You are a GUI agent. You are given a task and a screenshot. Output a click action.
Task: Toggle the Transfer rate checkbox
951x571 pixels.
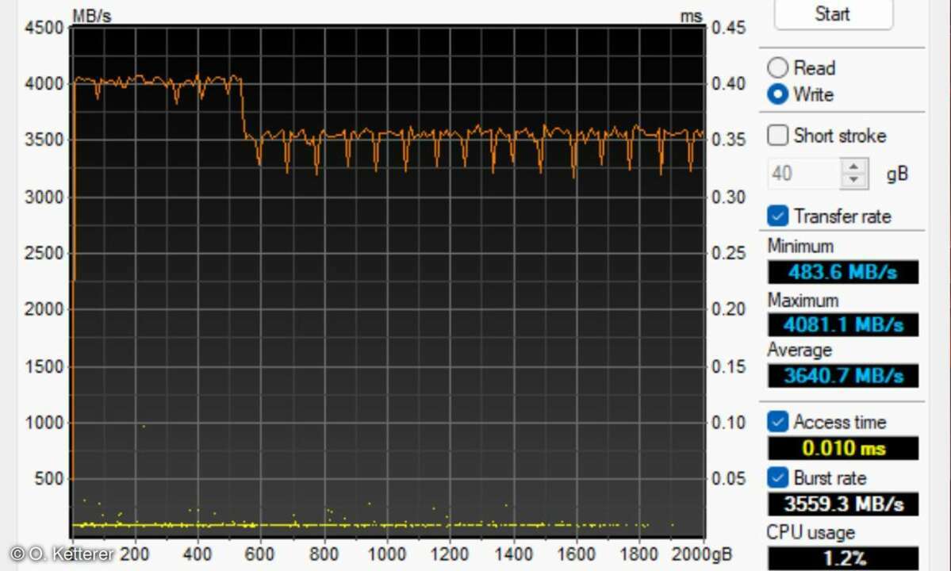click(778, 216)
